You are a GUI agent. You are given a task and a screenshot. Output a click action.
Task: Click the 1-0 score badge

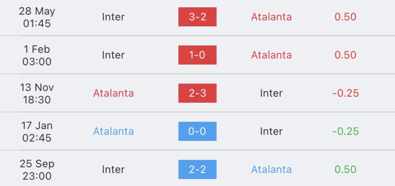tap(197, 55)
